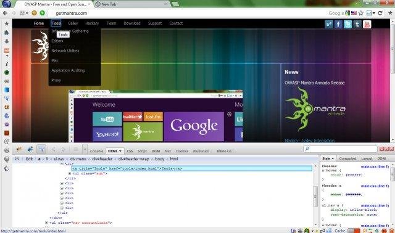The width and height of the screenshot is (395, 233).
Task: Expand the first collapsed li node
Action: tap(62, 184)
